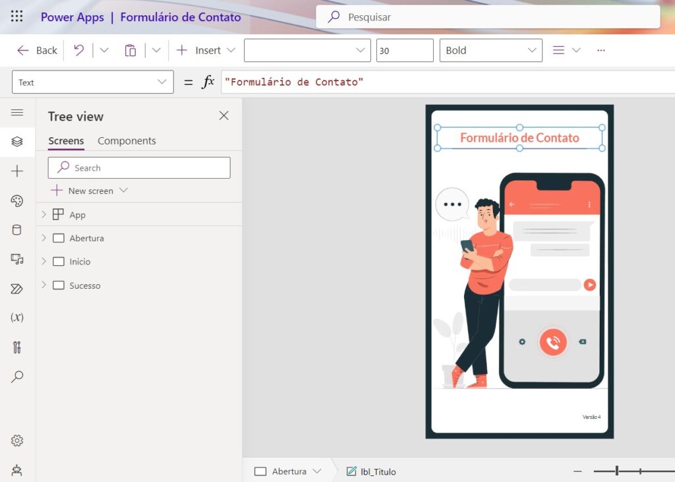Click the Back button
This screenshot has height=482, width=675.
[x=38, y=50]
